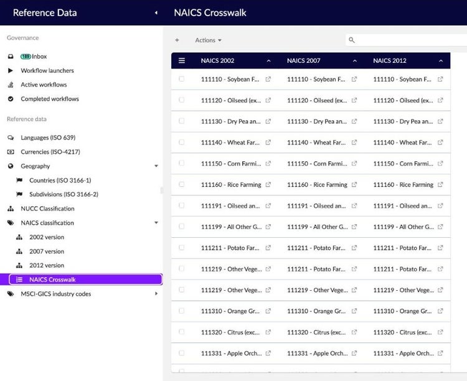Open the Actions dropdown

(208, 40)
